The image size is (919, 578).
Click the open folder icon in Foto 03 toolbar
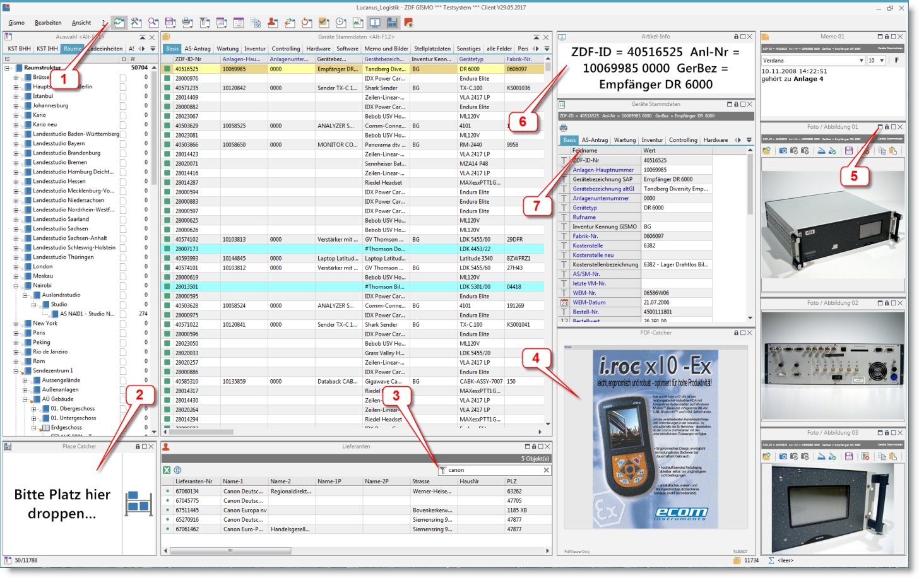(766, 456)
